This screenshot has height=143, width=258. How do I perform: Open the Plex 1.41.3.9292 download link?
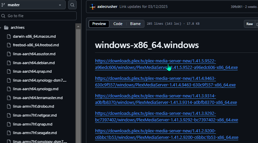coord(166,117)
